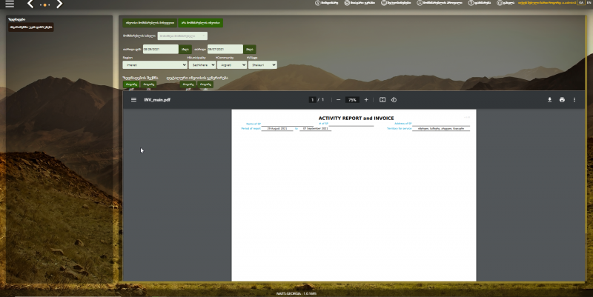This screenshot has width=593, height=297.
Task: Switch interface language to KA
Action: (x=581, y=3)
